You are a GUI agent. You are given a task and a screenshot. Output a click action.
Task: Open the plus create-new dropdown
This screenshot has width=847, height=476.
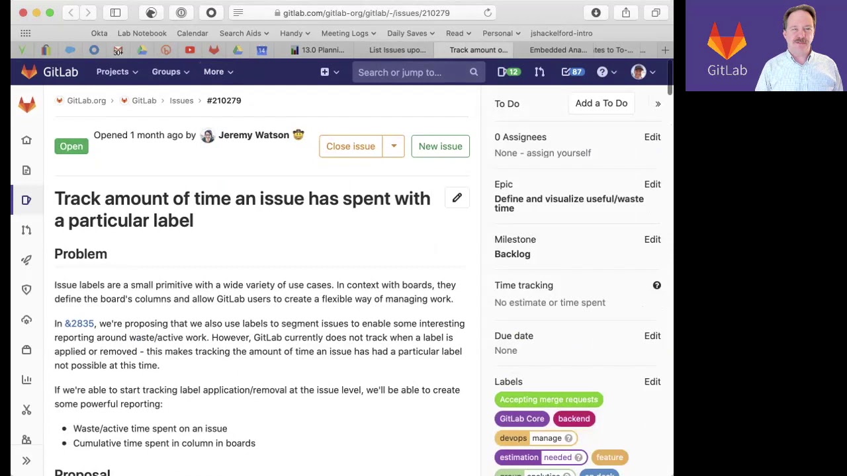[330, 72]
